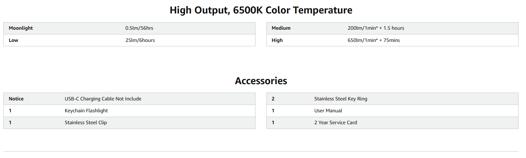Click the User Manual entry
The height and width of the screenshot is (158, 526).
(328, 111)
